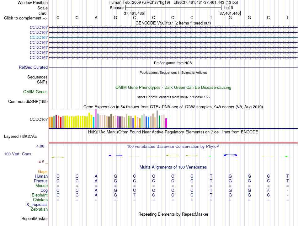298x226 pixels.
Task: Click the '5 bases' scale bar label
Action: 117,8
